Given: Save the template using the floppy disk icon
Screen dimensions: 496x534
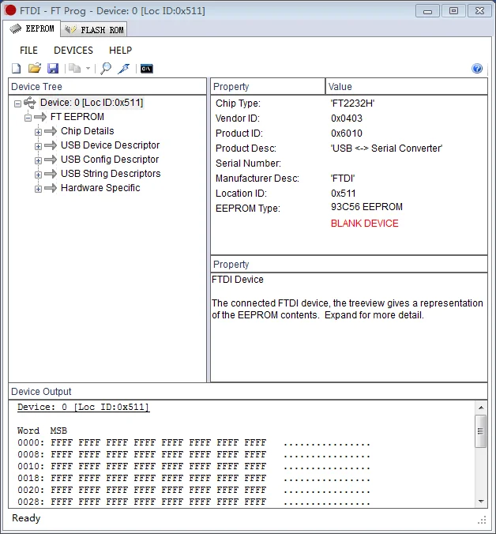Looking at the screenshot, I should (53, 69).
